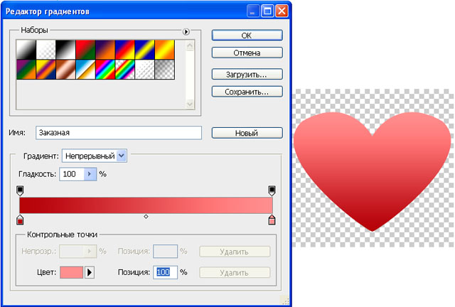Pick the blue, red, yellow gradient preset

coord(125,50)
